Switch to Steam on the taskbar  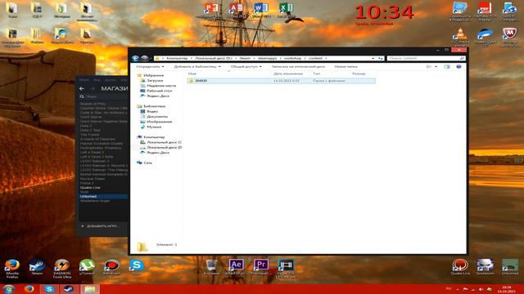[x=69, y=289]
